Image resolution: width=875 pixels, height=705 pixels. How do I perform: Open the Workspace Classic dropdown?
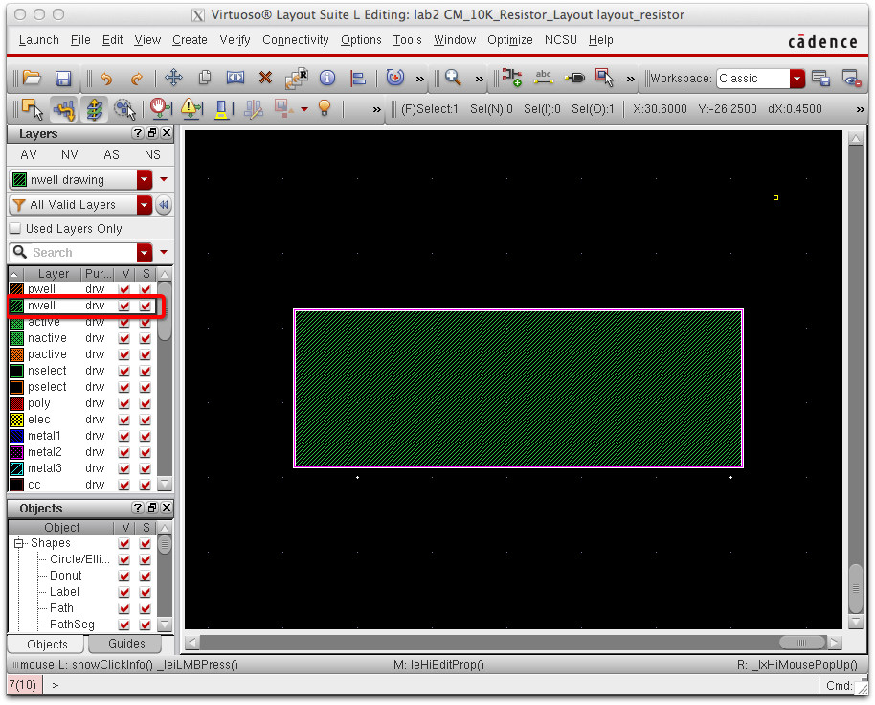(x=796, y=79)
